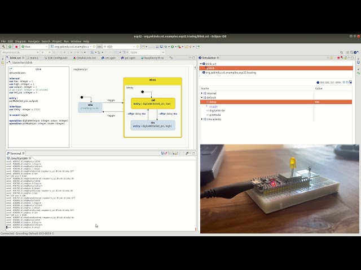This screenshot has height=270, width=361.
Task: Click the magnifier Search icon in the top toolbar
Action: pyautogui.click(x=341, y=52)
